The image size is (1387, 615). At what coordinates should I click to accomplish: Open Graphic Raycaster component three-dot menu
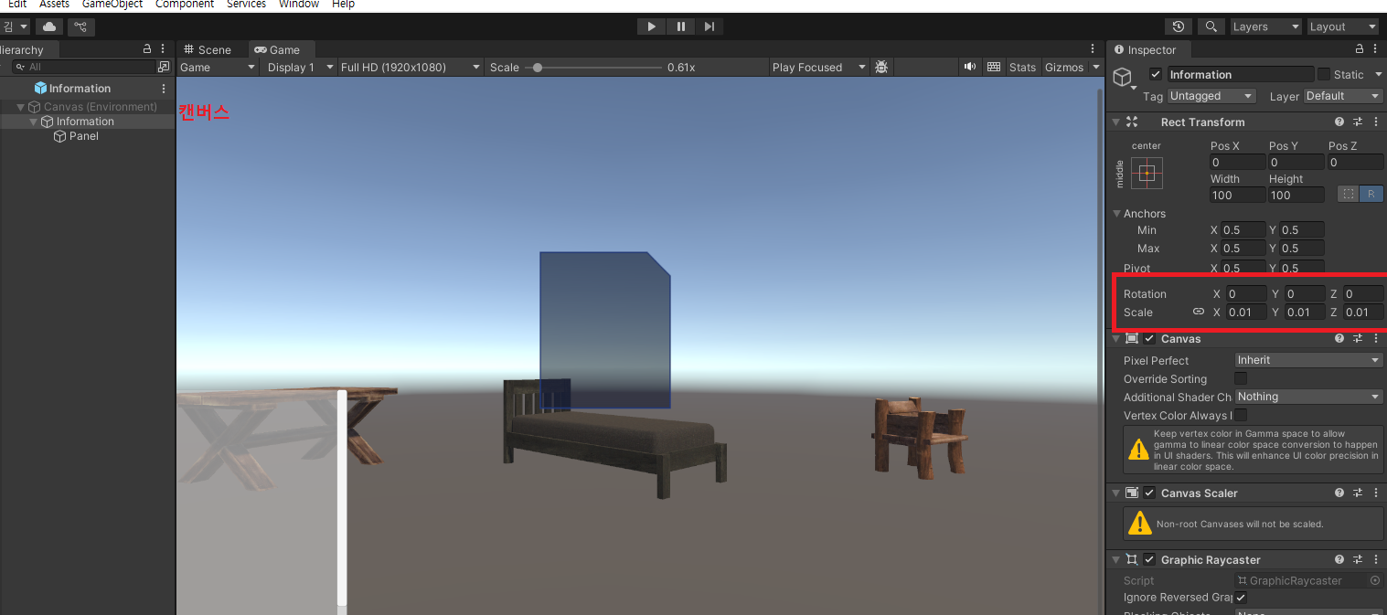tap(1374, 559)
